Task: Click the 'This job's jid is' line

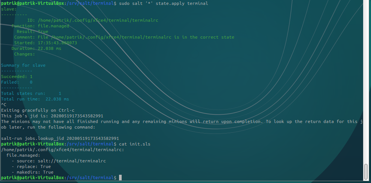Action: point(52,116)
